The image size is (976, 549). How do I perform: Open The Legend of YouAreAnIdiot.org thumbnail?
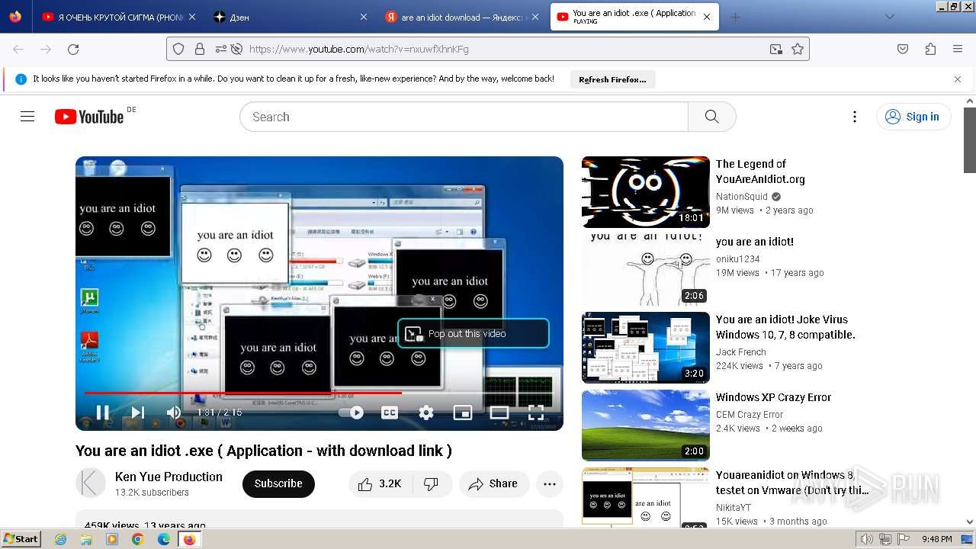coord(646,192)
